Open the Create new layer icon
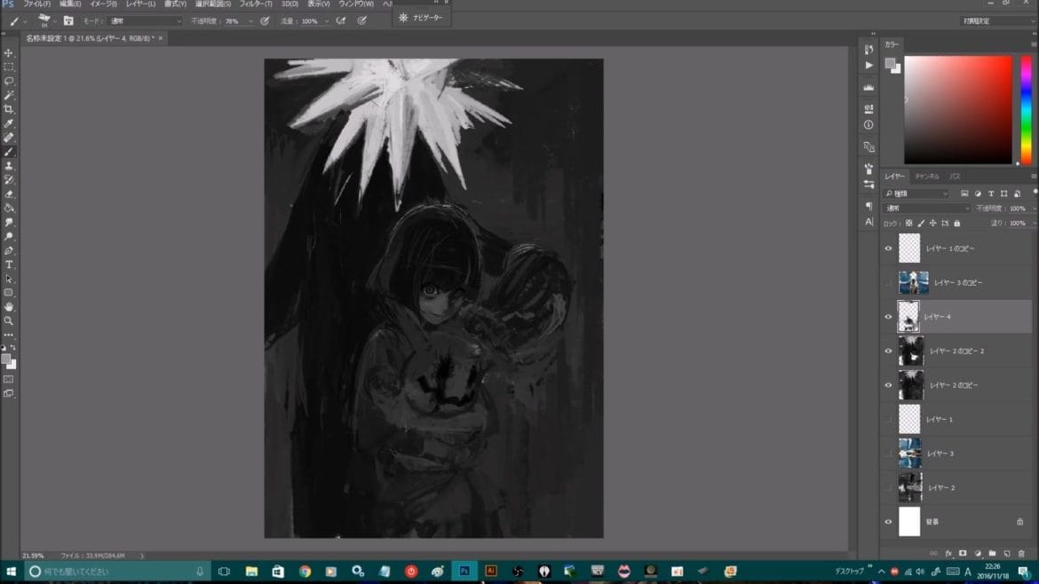 pos(1006,554)
